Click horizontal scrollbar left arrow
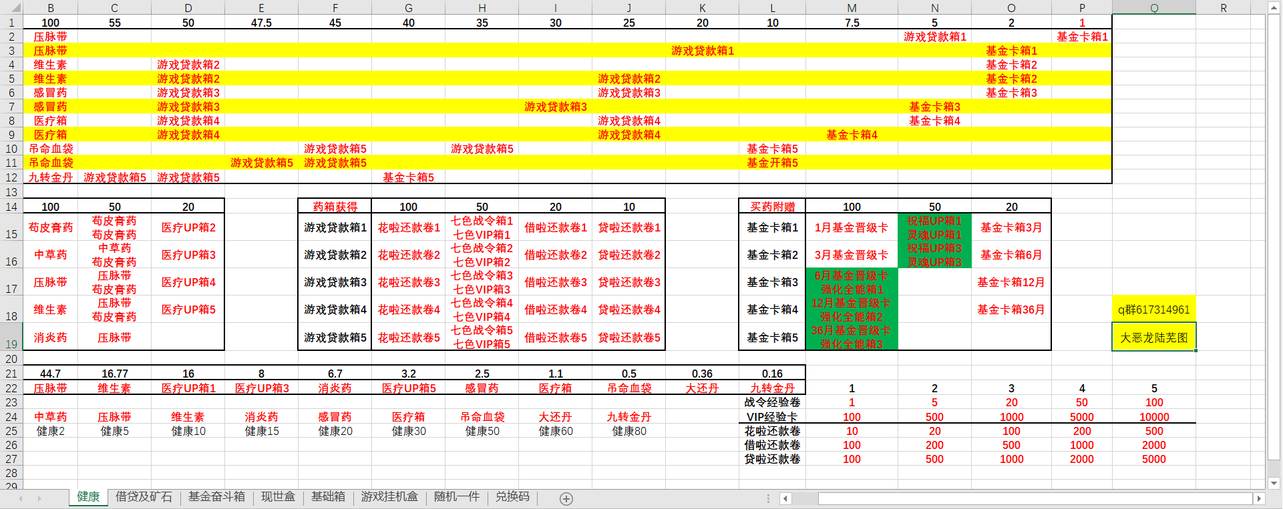 (x=786, y=498)
